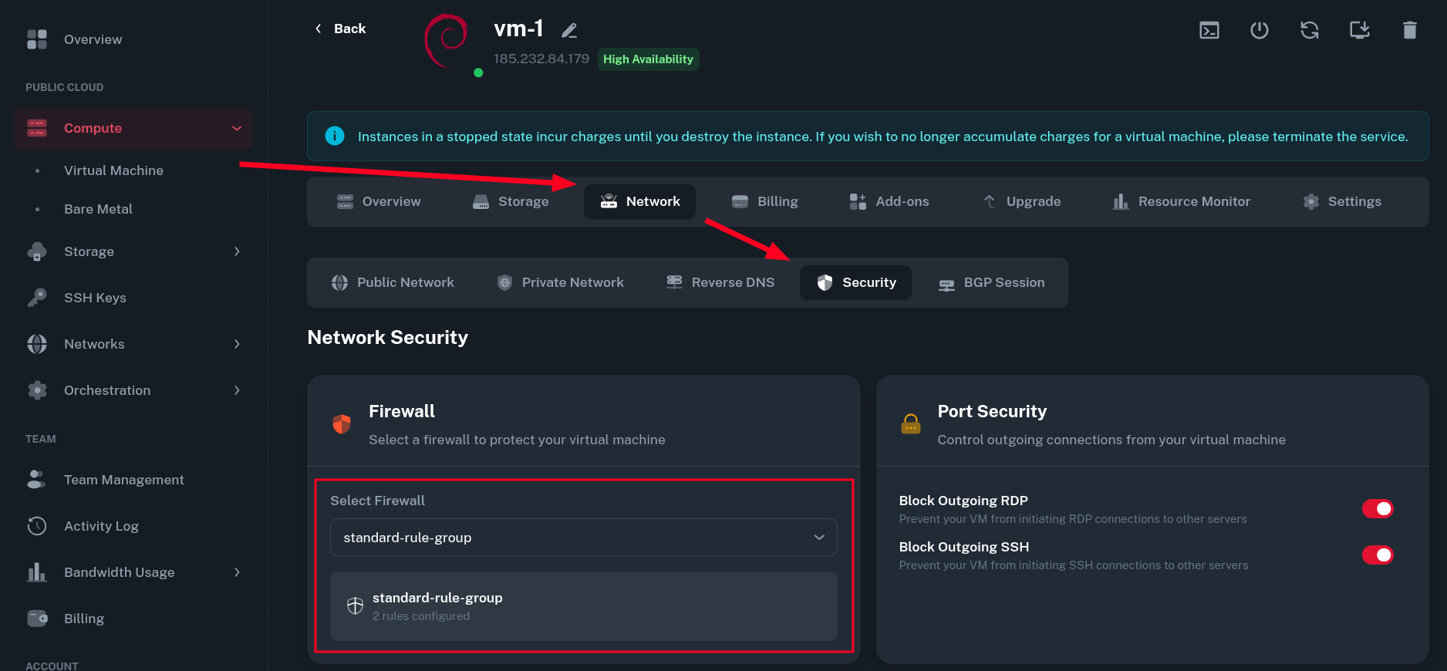Select the standard-rule-group firewall card

pos(583,606)
